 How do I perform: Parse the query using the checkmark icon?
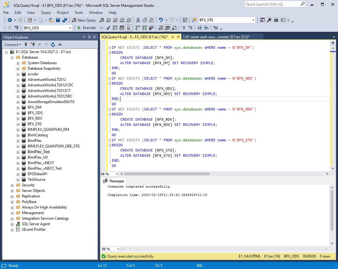click(108, 27)
